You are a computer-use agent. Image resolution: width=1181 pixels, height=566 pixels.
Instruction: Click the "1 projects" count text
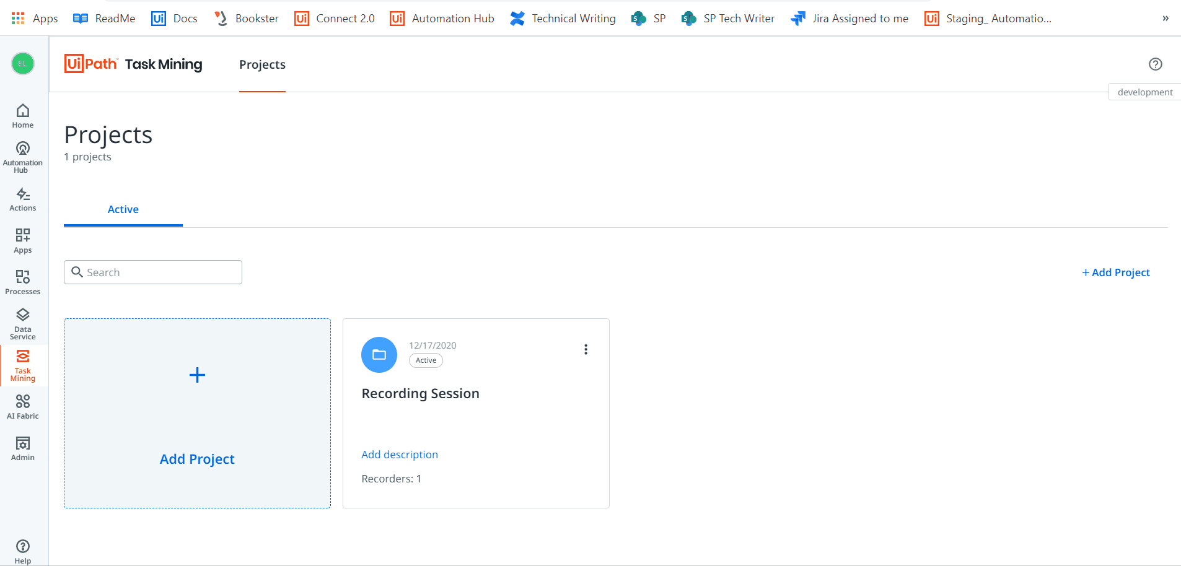87,157
